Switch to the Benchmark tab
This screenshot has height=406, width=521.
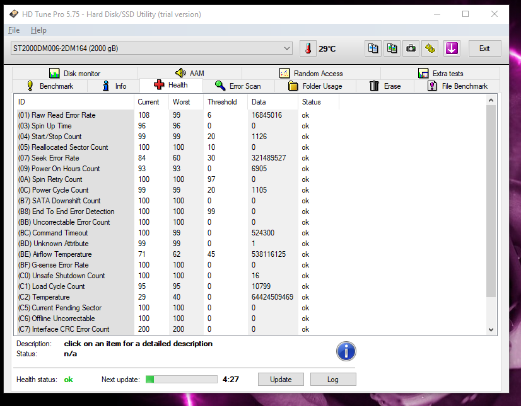point(50,86)
